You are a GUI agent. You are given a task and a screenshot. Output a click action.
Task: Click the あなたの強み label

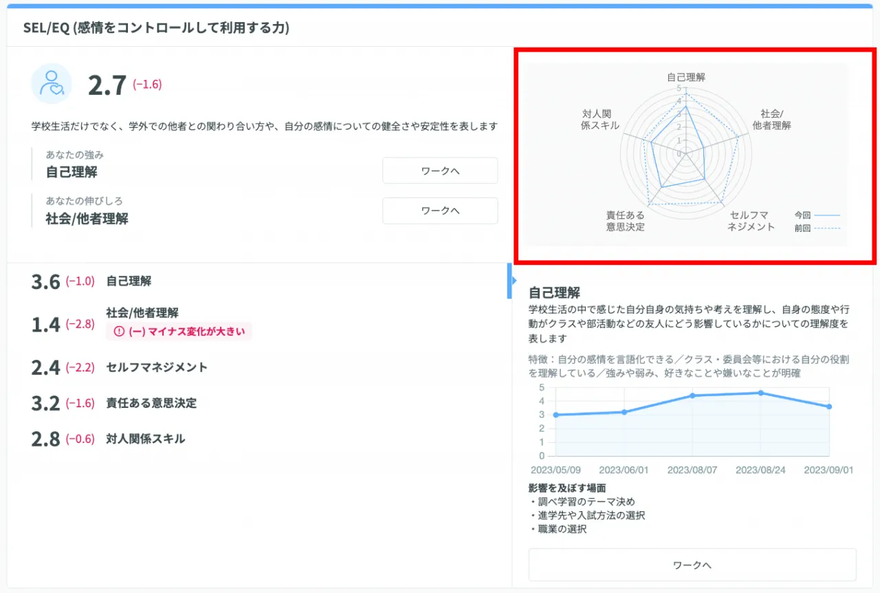pyautogui.click(x=75, y=155)
